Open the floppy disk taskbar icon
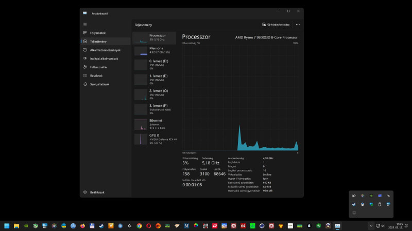Viewport: 412px width, 231px height. [92, 226]
